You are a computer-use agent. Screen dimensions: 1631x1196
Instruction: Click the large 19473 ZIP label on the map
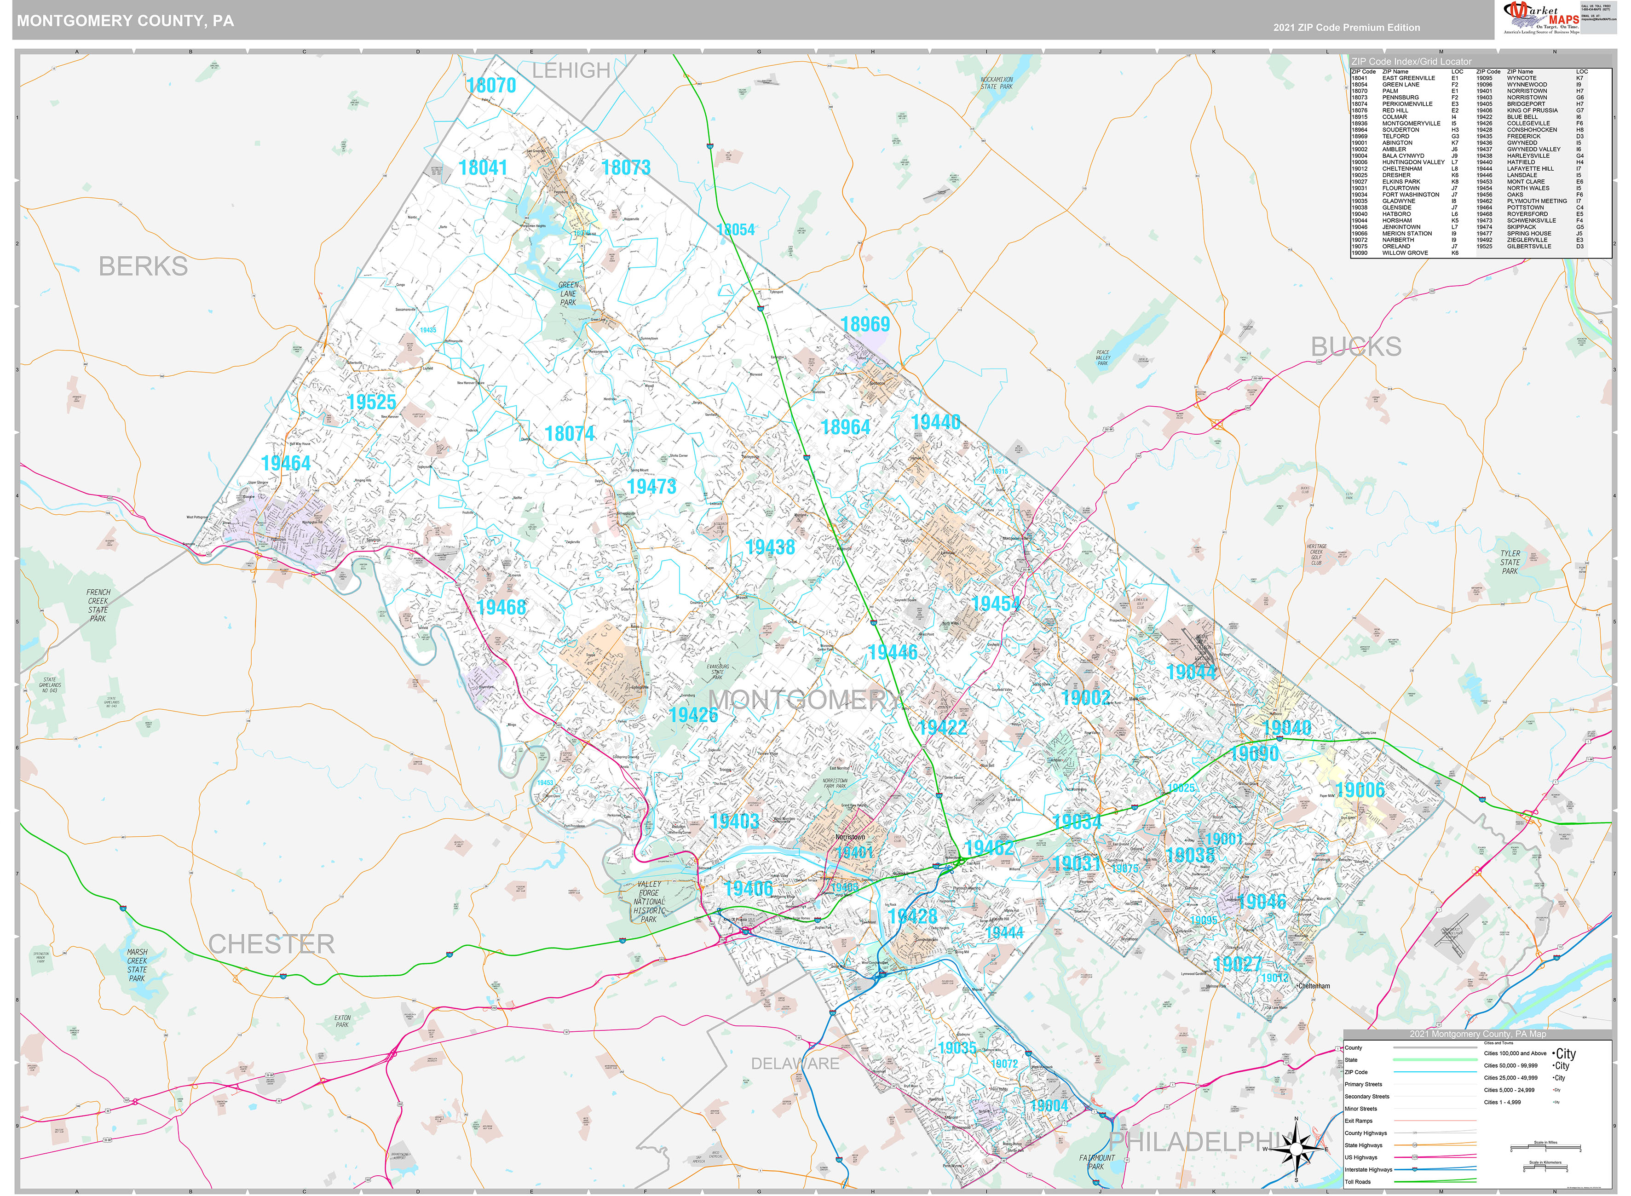point(651,487)
